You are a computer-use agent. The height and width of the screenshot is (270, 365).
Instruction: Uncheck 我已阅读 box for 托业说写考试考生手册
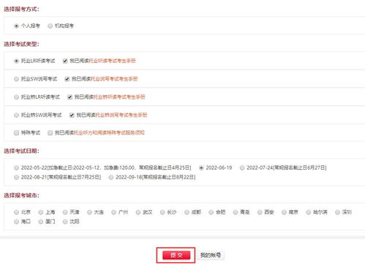point(67,79)
